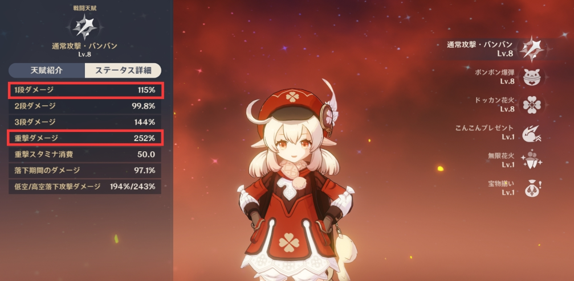Select the 1段ダメージ 115% row
Screen dimensions: 574x281
pyautogui.click(x=86, y=90)
